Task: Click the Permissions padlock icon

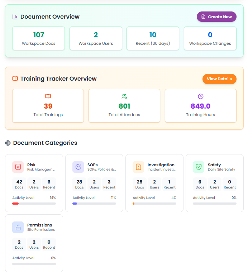Action: point(18,227)
